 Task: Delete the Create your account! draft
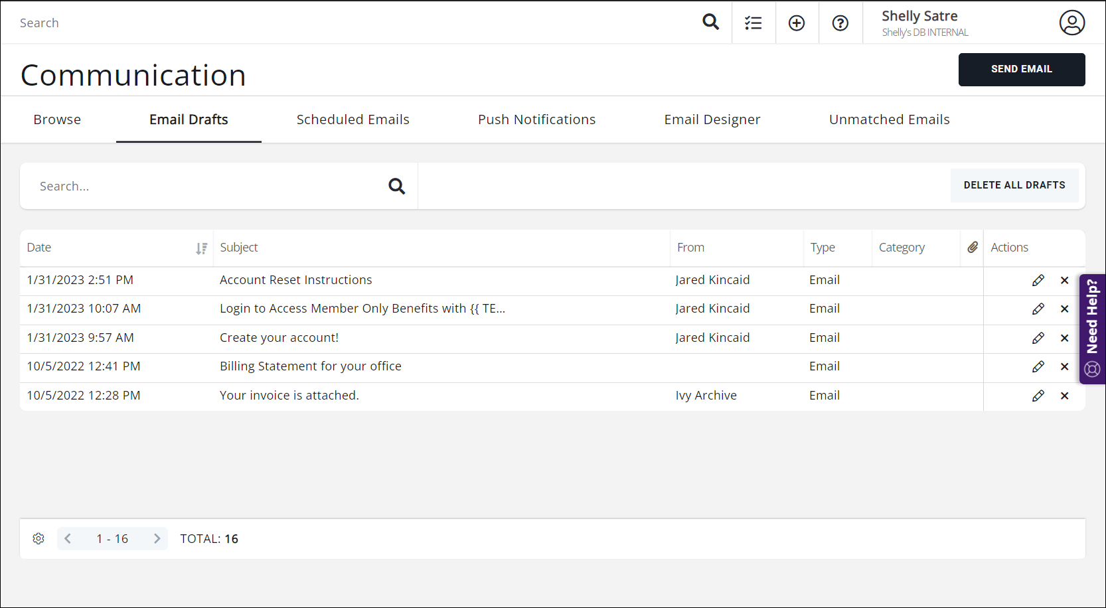pos(1064,338)
